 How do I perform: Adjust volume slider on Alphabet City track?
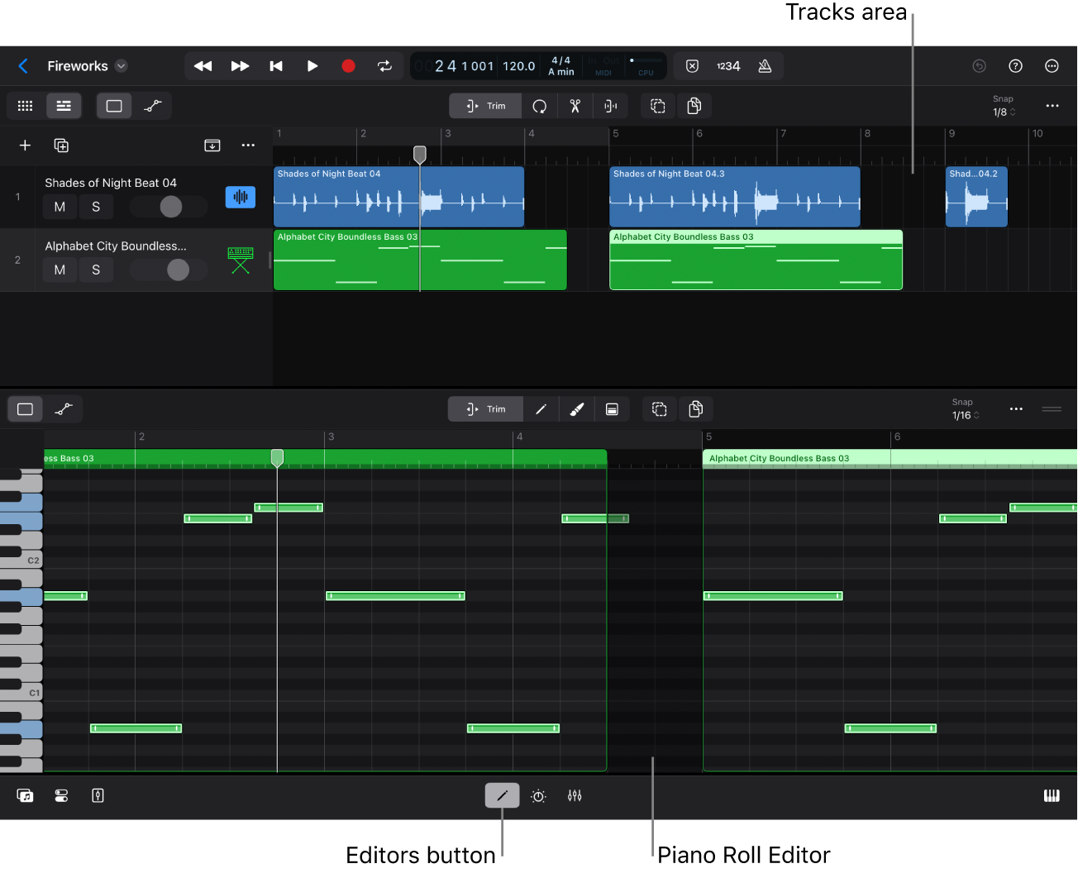(178, 270)
